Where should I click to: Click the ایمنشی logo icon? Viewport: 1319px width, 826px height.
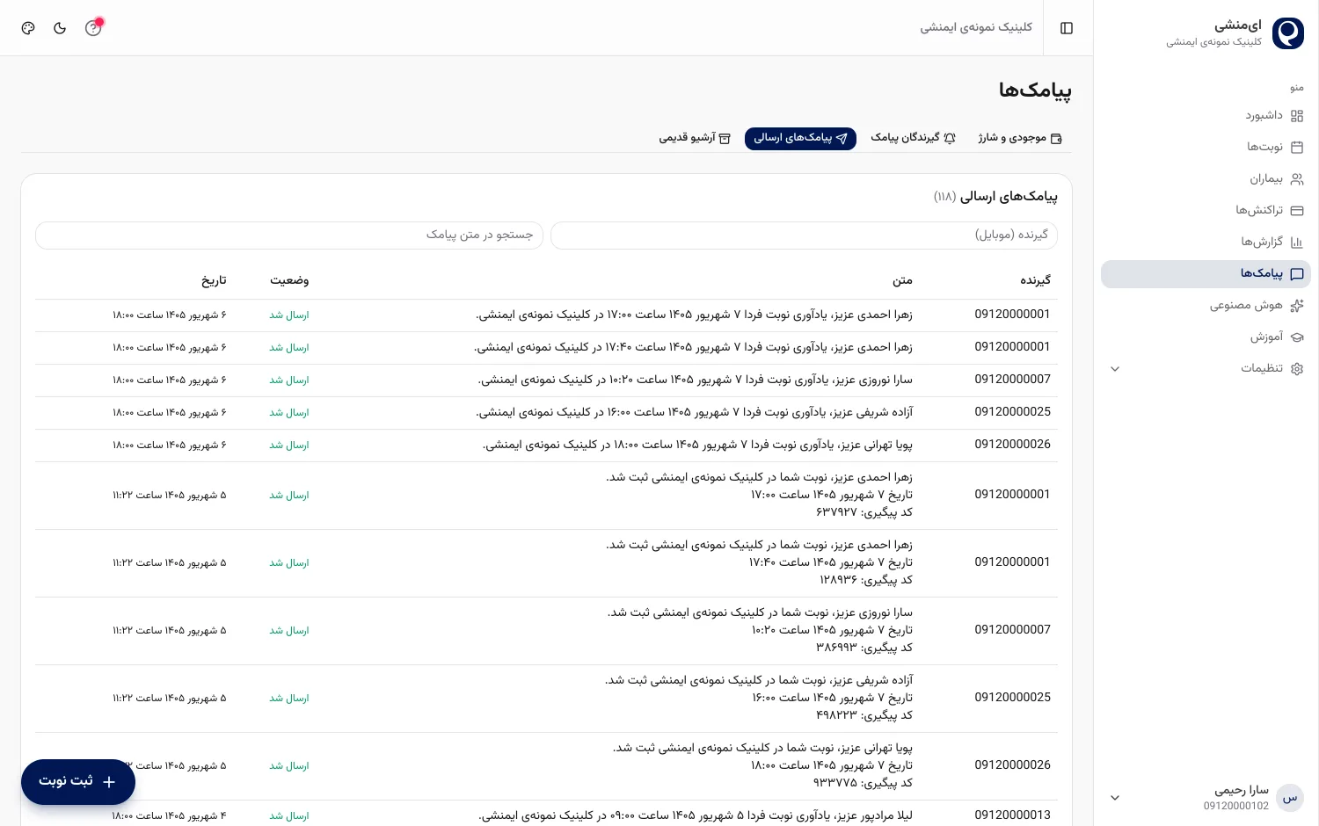(1288, 33)
